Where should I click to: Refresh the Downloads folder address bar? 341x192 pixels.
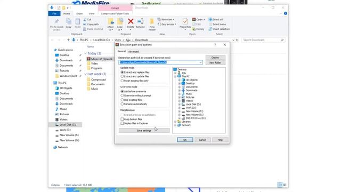(x=237, y=40)
